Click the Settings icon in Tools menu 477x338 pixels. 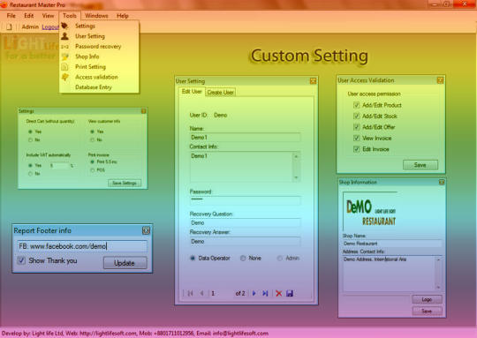[64, 26]
